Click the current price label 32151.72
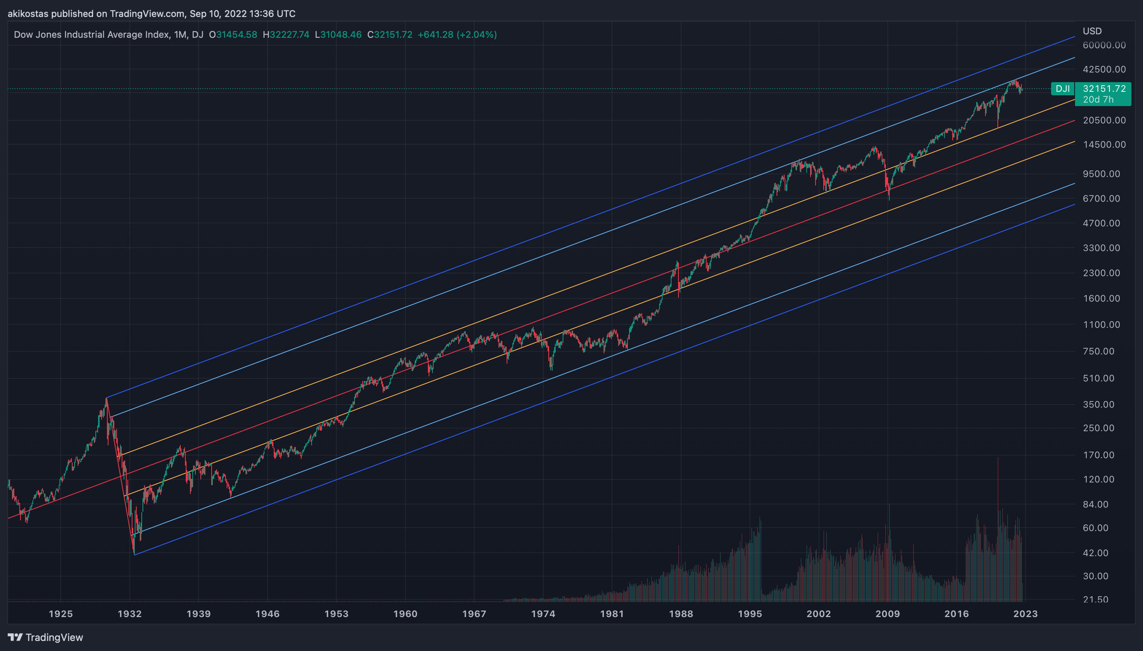The width and height of the screenshot is (1143, 651). pyautogui.click(x=1104, y=89)
